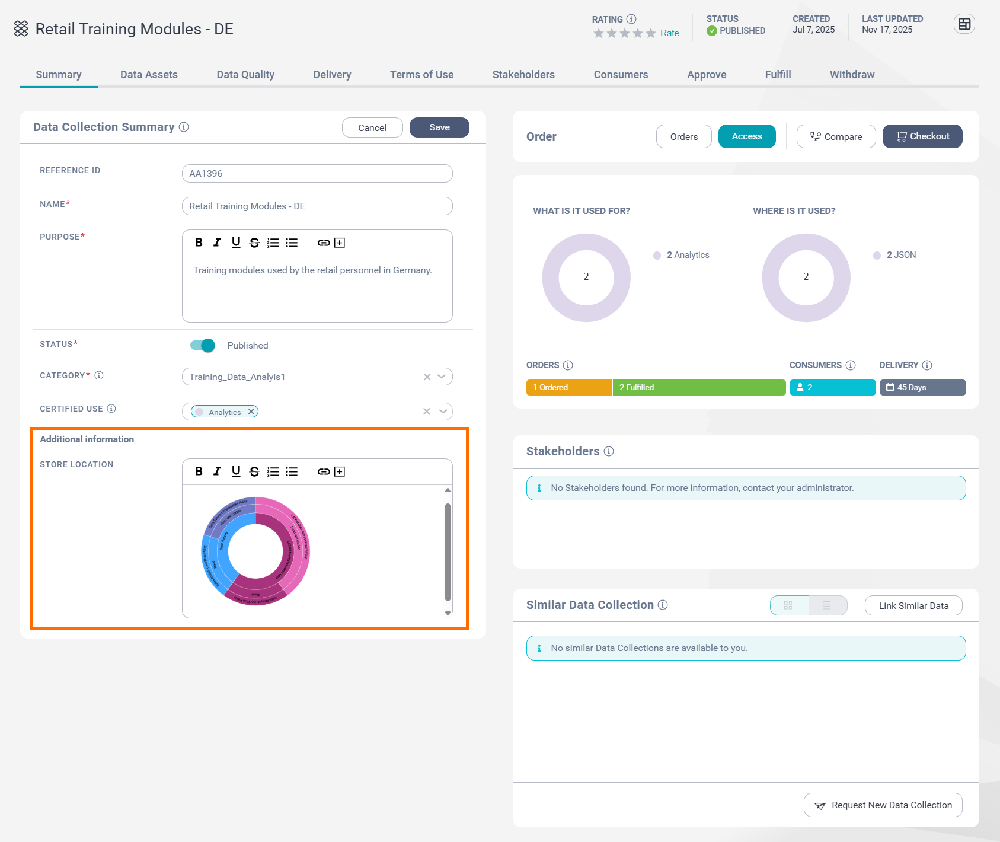This screenshot has height=842, width=1000.
Task: Open the Delivery tab
Action: [x=332, y=75]
